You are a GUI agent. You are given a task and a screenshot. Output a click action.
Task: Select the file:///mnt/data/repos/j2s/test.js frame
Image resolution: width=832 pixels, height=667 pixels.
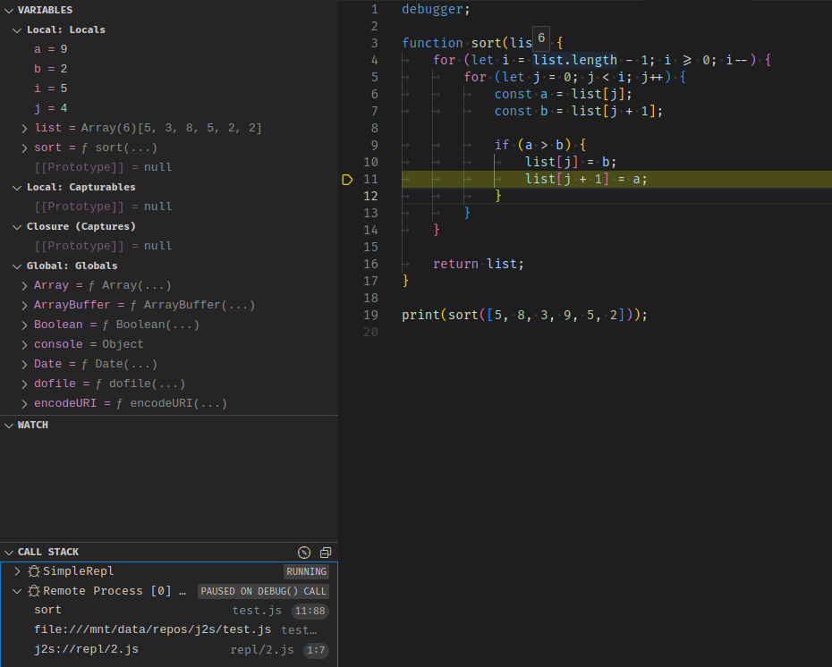152,630
